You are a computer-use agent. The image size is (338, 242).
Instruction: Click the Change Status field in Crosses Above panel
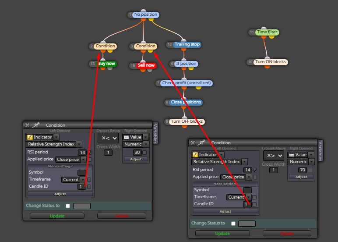tap(247, 224)
